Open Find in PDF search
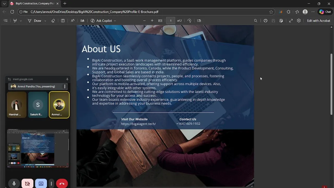 point(256,21)
